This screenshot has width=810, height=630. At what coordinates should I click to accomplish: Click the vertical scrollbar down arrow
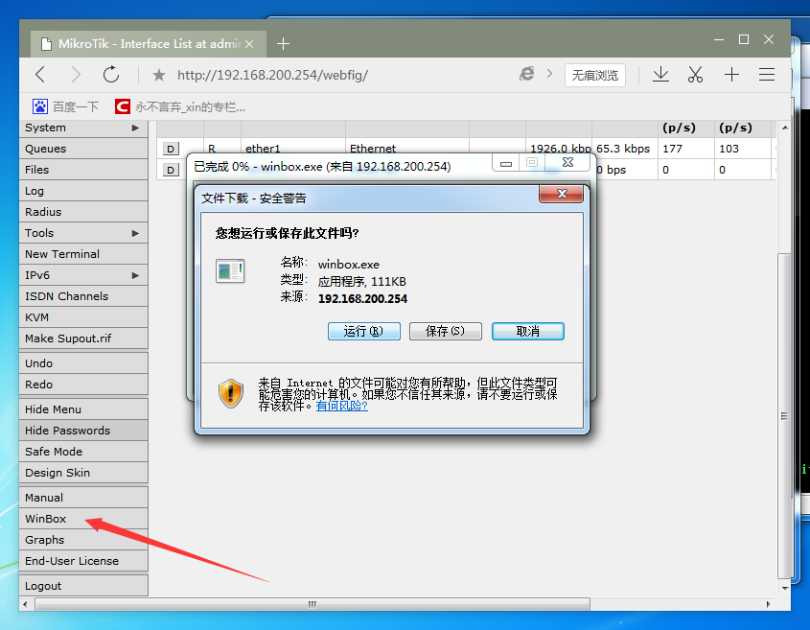[x=785, y=588]
